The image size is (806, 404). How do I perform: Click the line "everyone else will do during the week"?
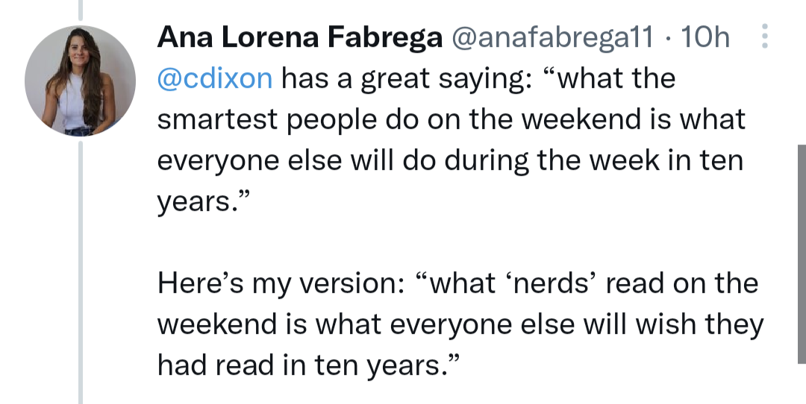pos(449,161)
